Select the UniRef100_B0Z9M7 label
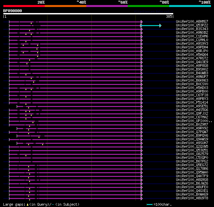Image resolution: width=214 pixels, height=207 pixels. 192,125
